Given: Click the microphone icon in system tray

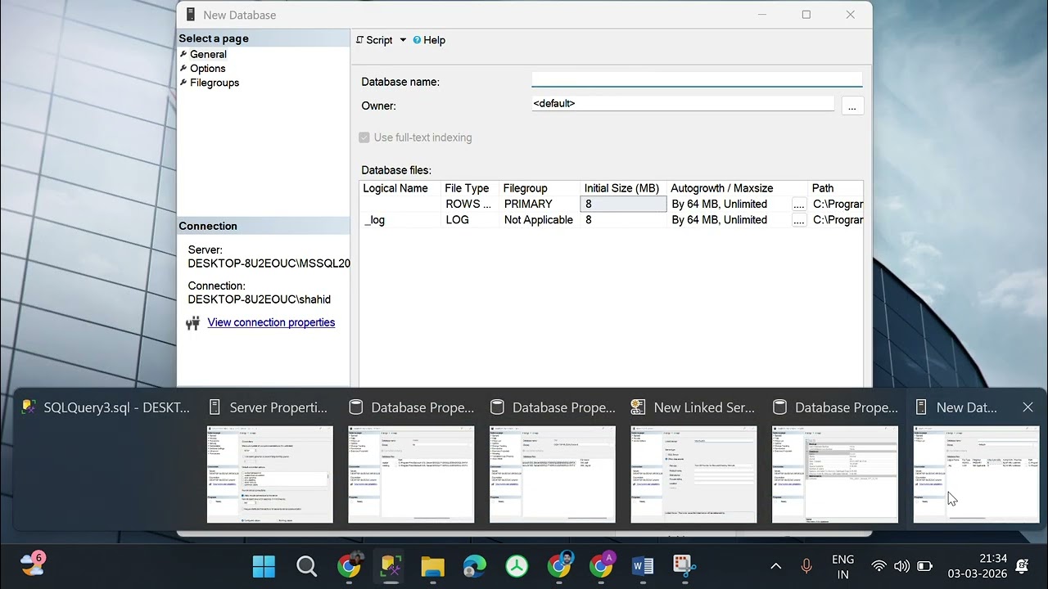Looking at the screenshot, I should (x=806, y=566).
